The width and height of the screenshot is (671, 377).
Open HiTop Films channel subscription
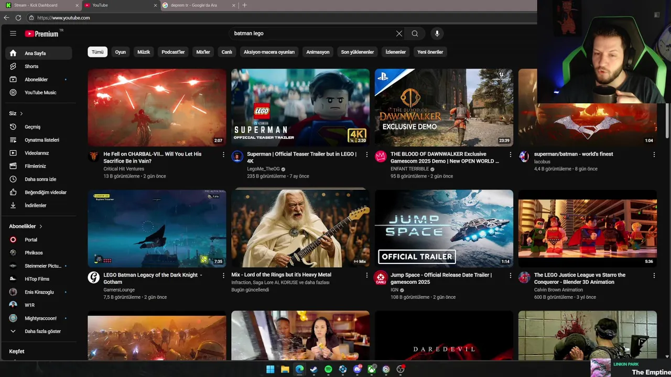click(39, 279)
